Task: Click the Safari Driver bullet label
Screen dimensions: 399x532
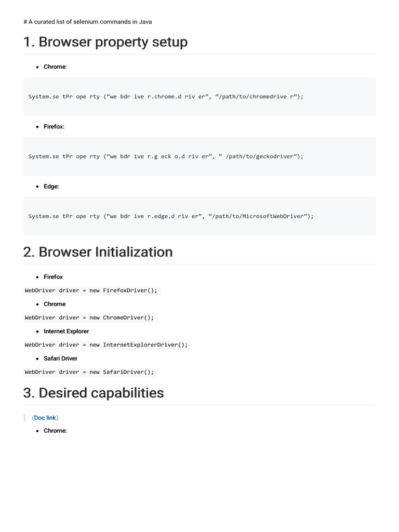Action: 60,358
